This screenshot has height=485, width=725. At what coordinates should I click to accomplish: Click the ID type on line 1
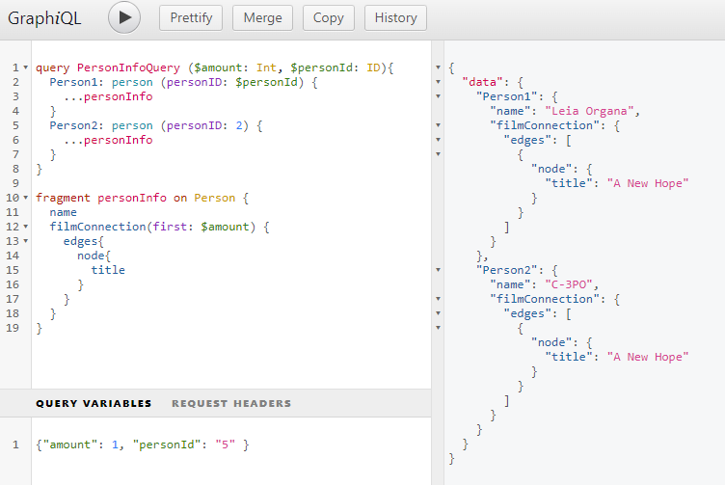click(374, 67)
